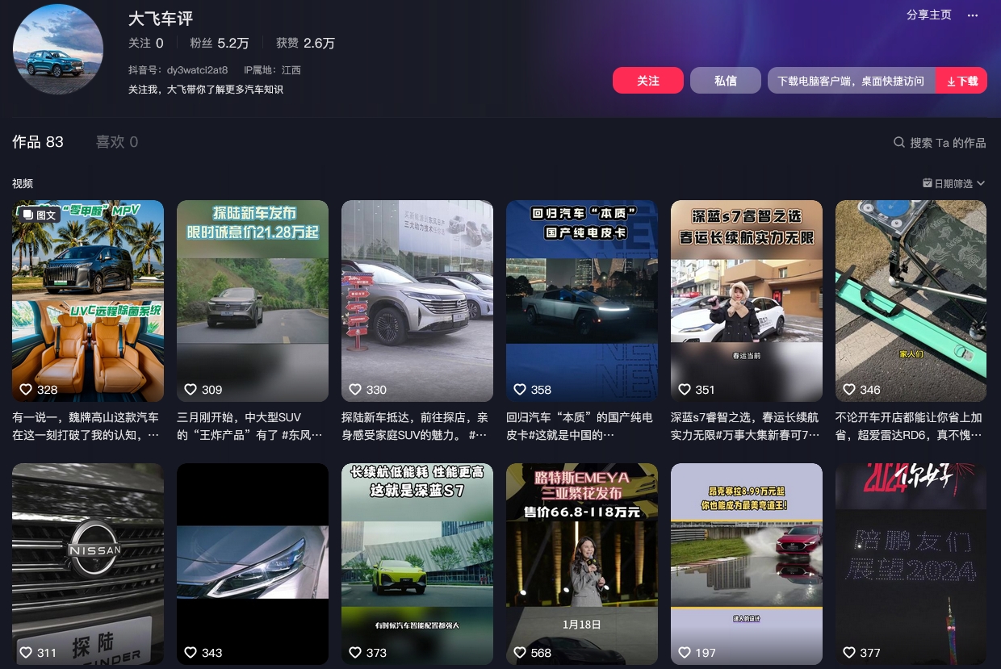Open the green level tool video, 346 likes
This screenshot has width=1001, height=669.
point(911,301)
